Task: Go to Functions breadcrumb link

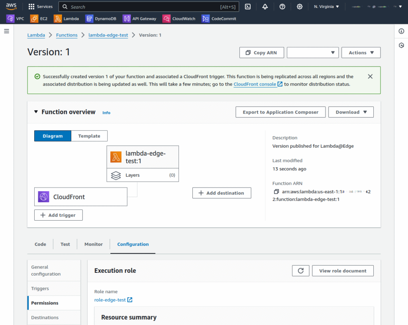Action: point(67,35)
